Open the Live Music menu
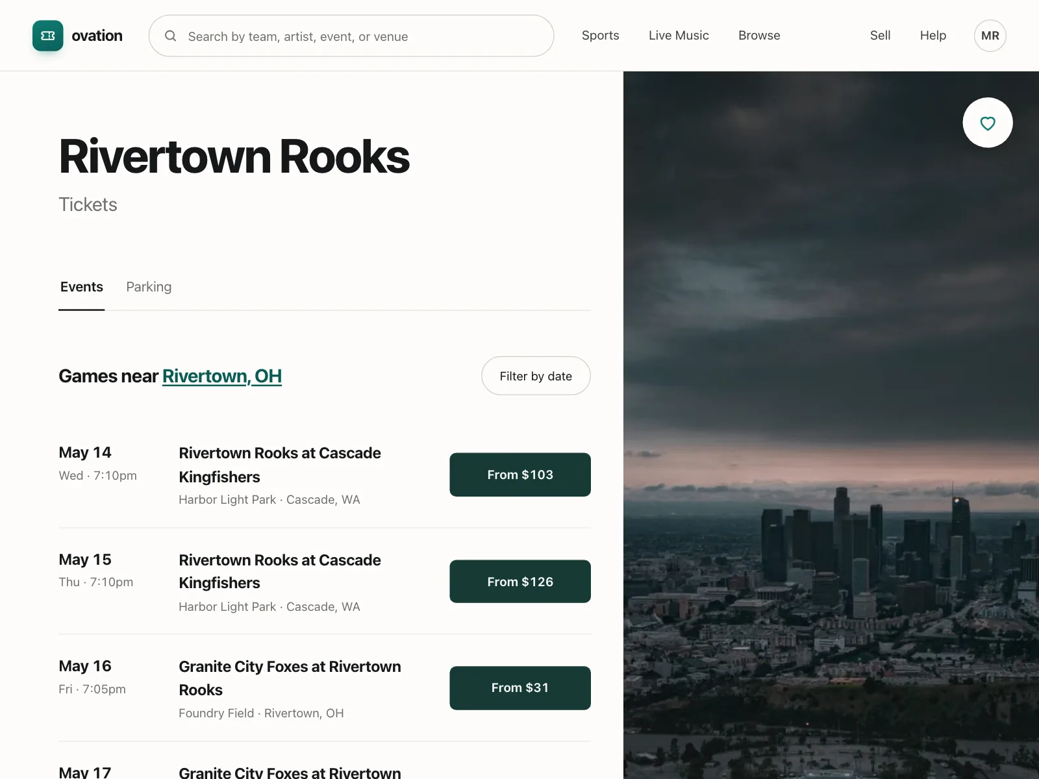The width and height of the screenshot is (1039, 779). [x=679, y=36]
